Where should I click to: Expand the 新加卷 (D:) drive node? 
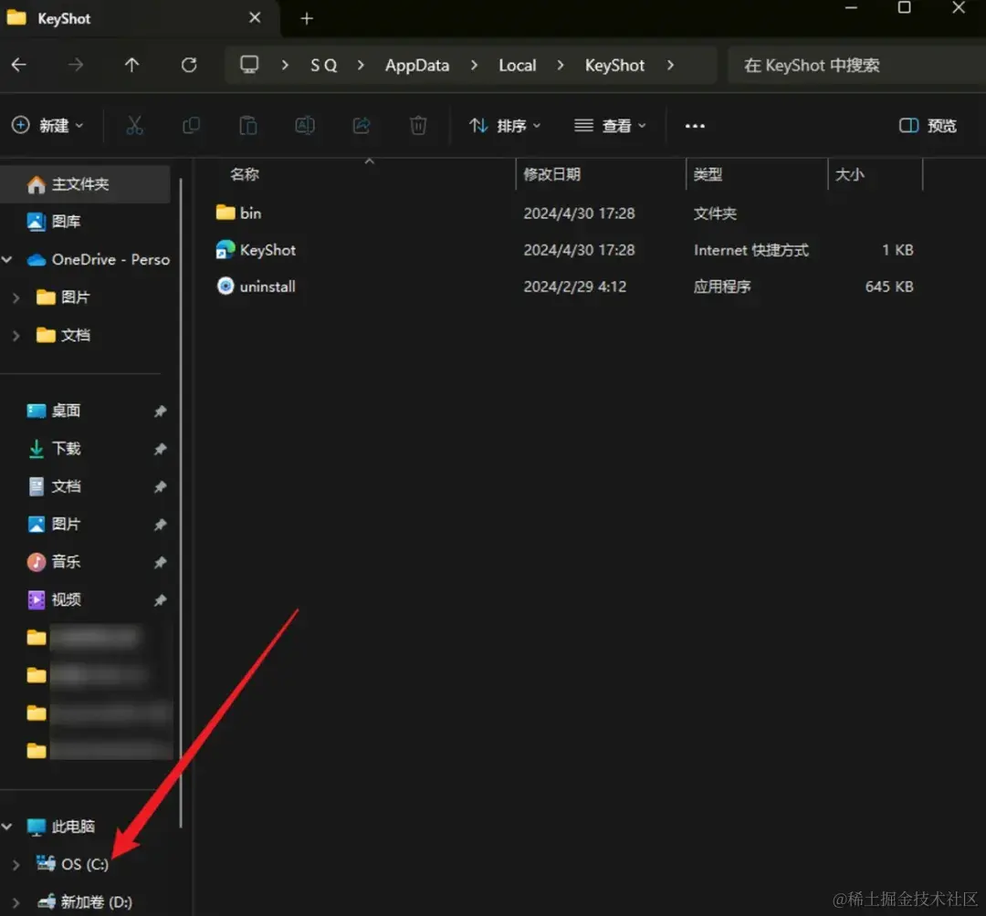click(x=16, y=903)
